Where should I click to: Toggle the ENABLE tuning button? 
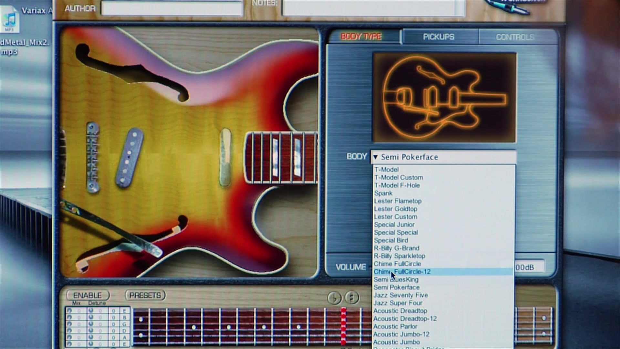(88, 295)
